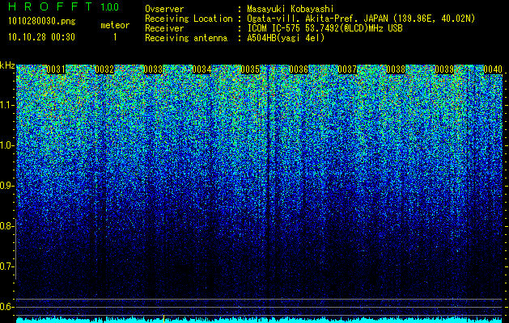Image resolution: width=509 pixels, height=323 pixels.
Task: Click the yellow marker in the cyan power strip
Action: pyautogui.click(x=163, y=319)
